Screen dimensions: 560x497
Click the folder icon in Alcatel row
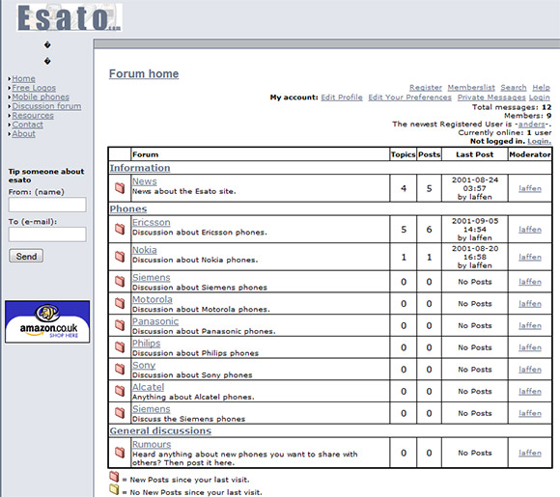click(x=120, y=391)
